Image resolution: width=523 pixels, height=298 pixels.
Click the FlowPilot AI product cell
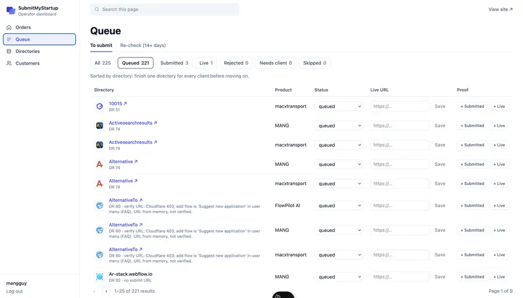click(x=288, y=206)
